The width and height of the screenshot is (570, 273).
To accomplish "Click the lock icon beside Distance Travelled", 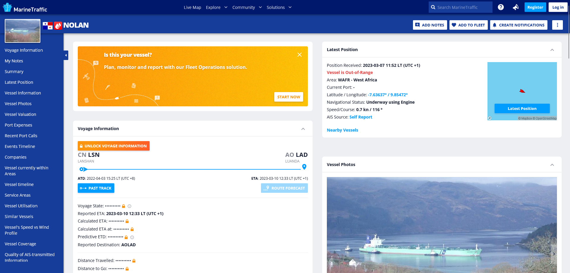I will point(134,261).
